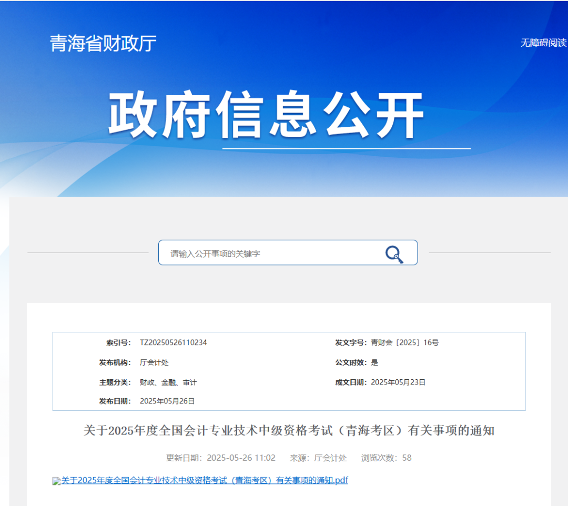Click 来源：厅会计处 source text
Image resolution: width=568 pixels, height=506 pixels.
click(x=318, y=458)
